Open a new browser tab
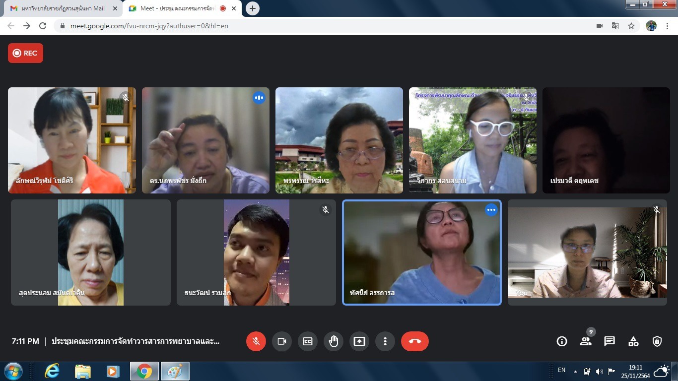The height and width of the screenshot is (381, 678). 253,8
